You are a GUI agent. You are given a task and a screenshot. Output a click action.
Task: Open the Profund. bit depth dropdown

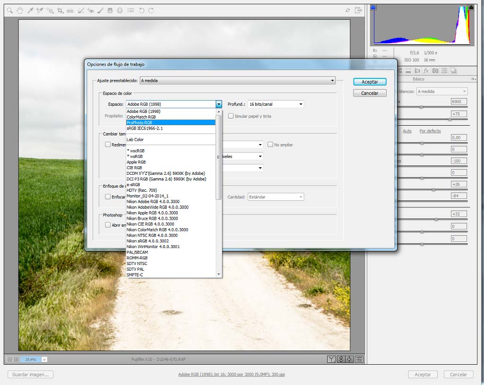(276, 104)
